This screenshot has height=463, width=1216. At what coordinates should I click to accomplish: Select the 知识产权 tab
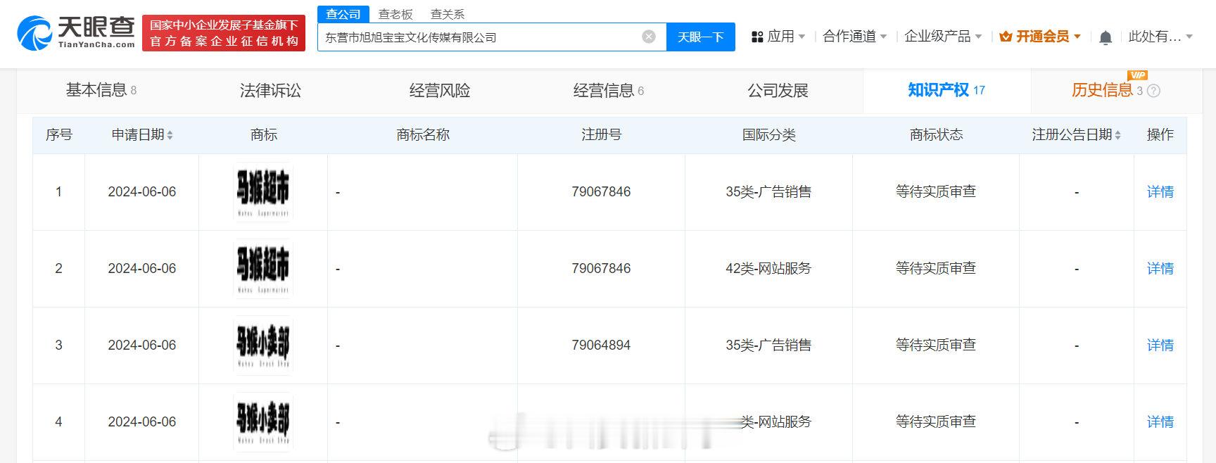(x=946, y=90)
